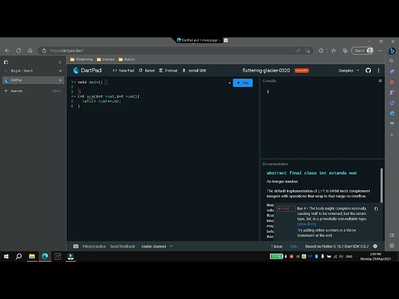Screen dimensions: 399x299
Task: Open DartPad's vertical three-dot menu
Action: tap(378, 70)
